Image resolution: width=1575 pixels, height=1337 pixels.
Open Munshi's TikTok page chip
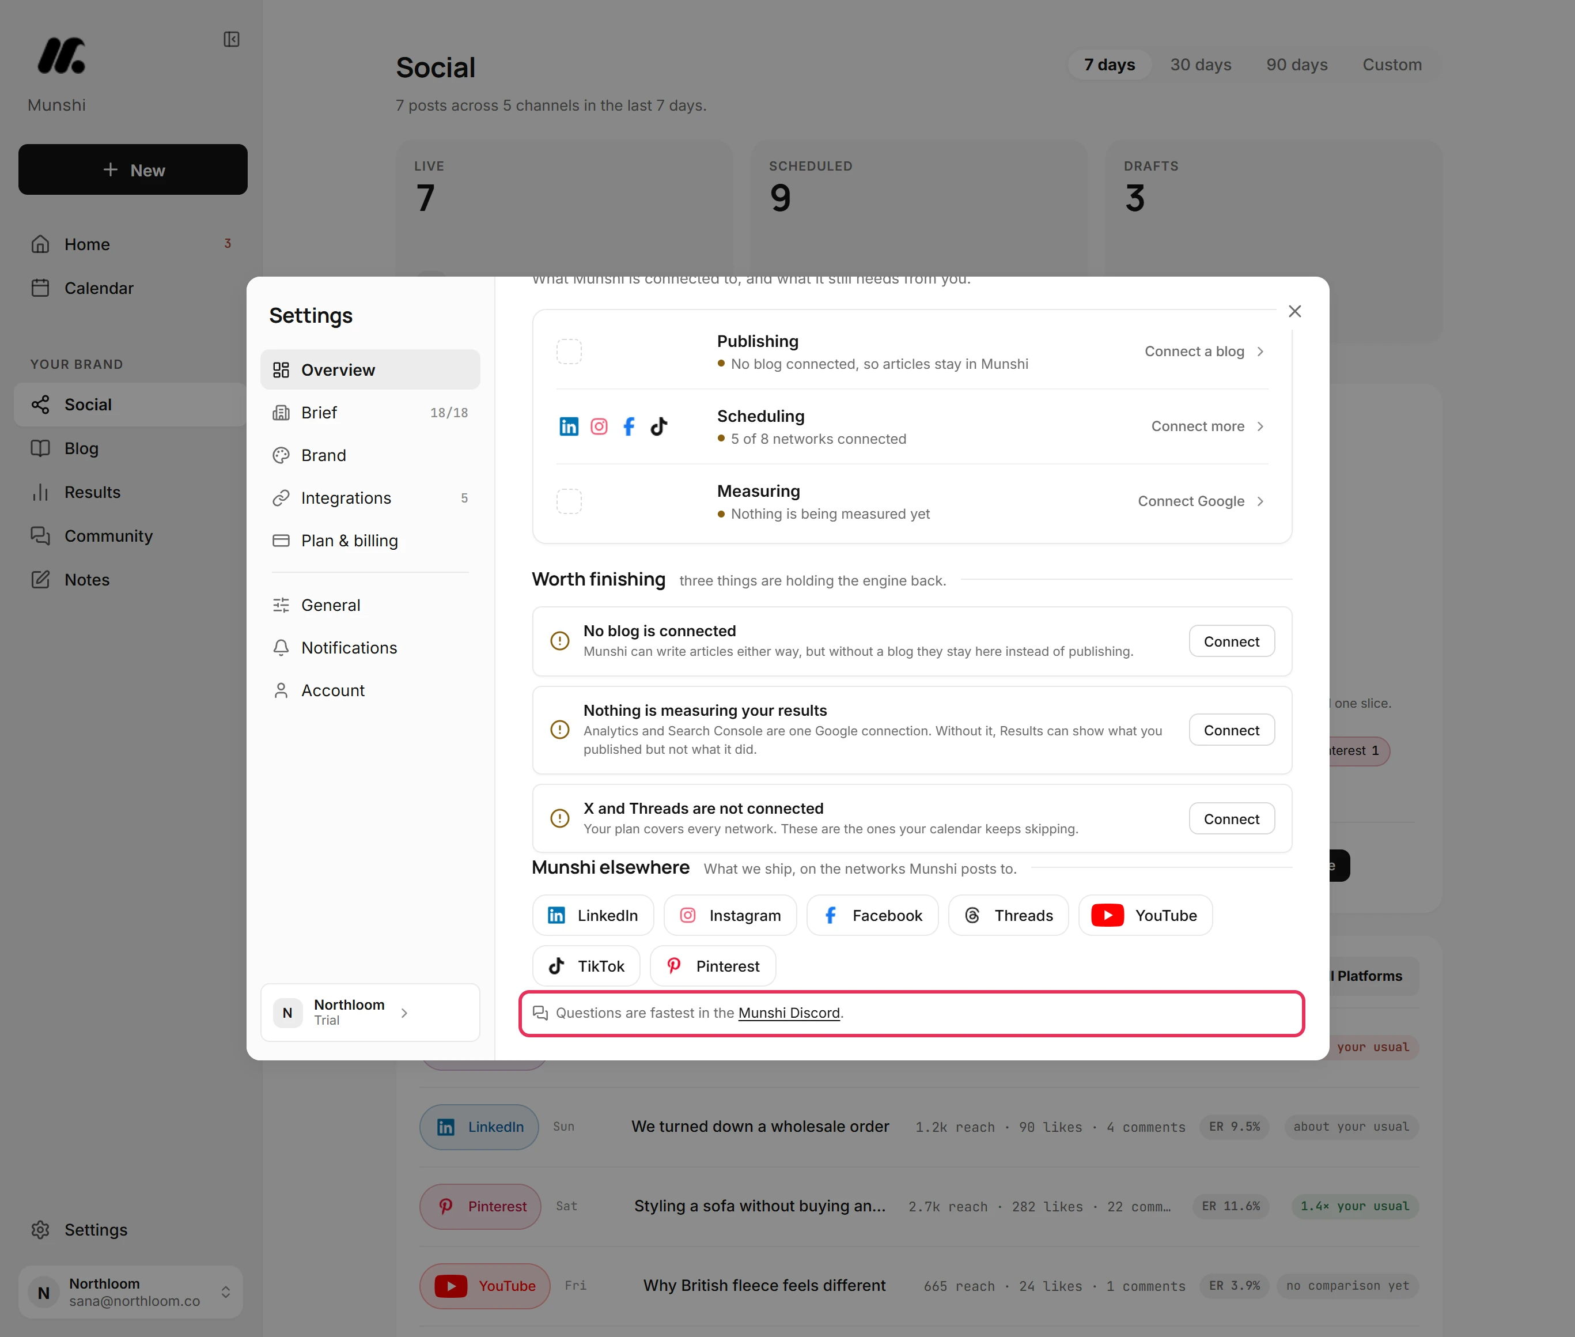pos(586,966)
